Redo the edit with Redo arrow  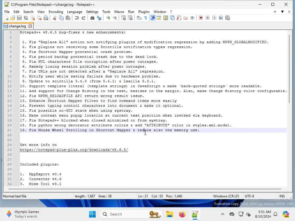[83, 18]
